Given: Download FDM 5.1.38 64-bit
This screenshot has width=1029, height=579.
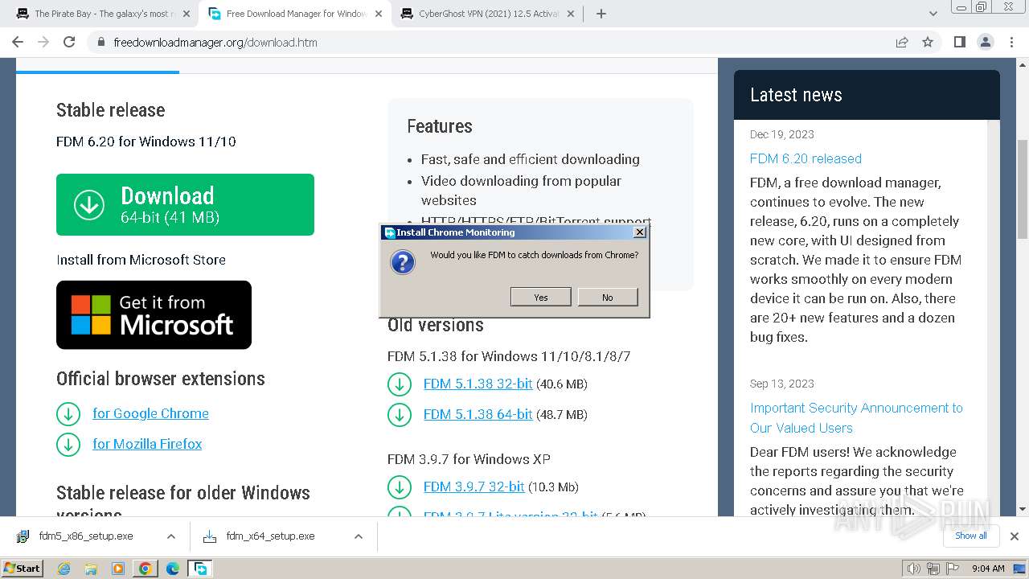Looking at the screenshot, I should pos(478,414).
